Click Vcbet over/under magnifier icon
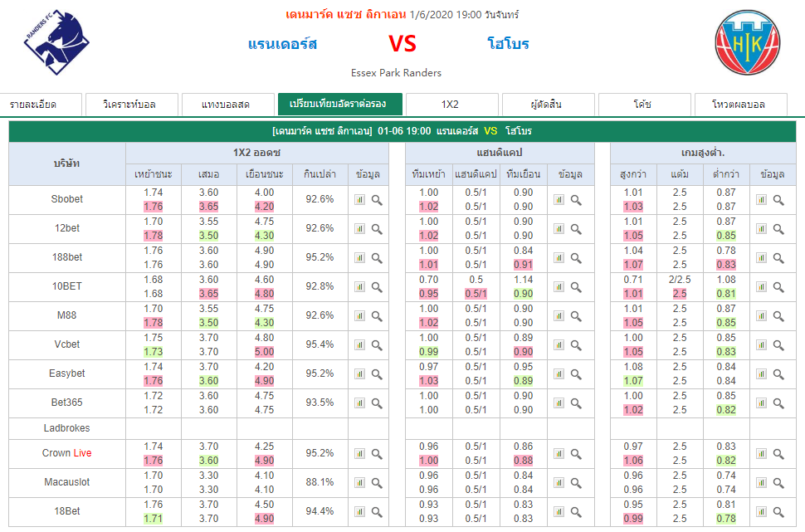 tap(778, 345)
